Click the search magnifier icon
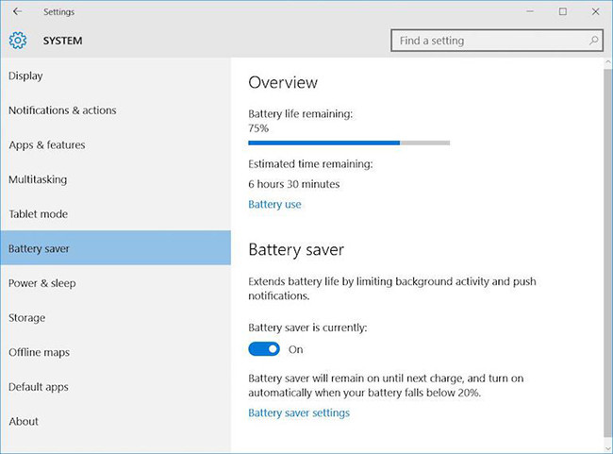This screenshot has width=613, height=454. tap(593, 41)
